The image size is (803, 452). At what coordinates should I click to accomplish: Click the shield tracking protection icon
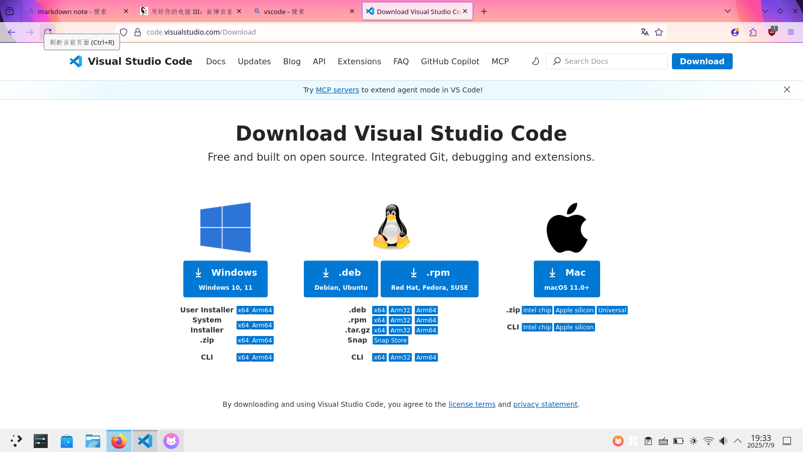coord(124,32)
